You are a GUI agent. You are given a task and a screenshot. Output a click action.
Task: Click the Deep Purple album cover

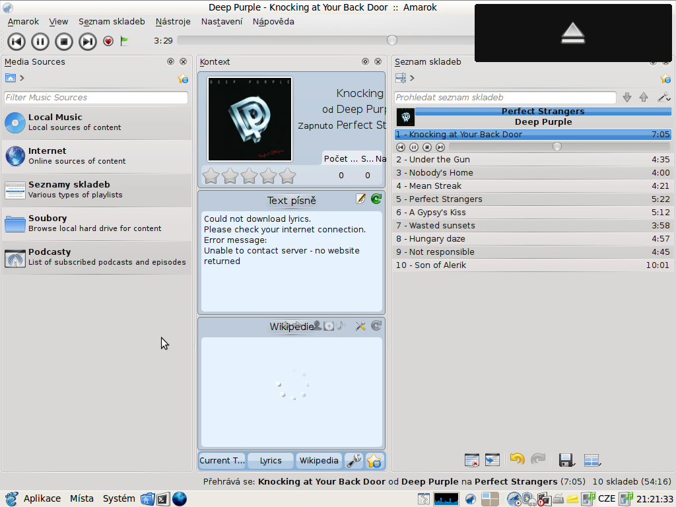pos(250,119)
